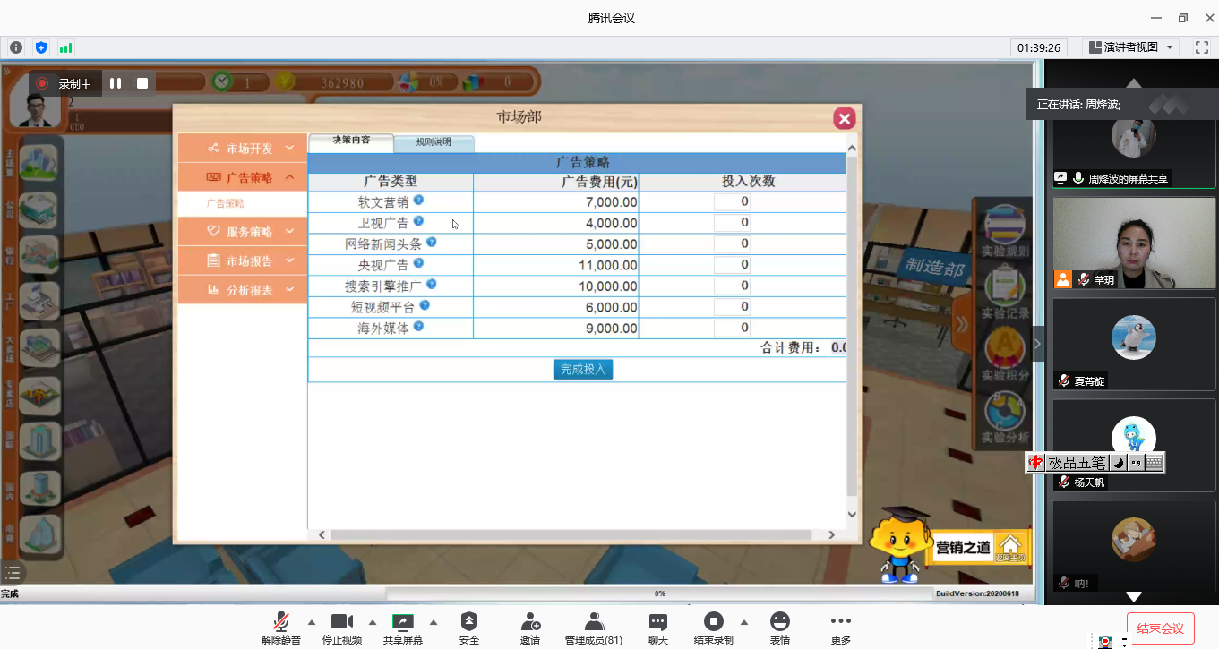Show help for 卫视广告
1219x649 pixels.
point(418,221)
